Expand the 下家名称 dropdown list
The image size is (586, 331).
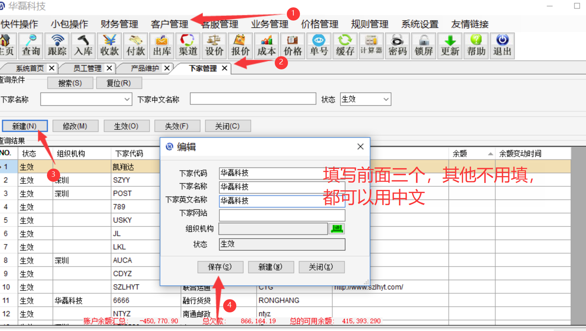click(x=127, y=100)
